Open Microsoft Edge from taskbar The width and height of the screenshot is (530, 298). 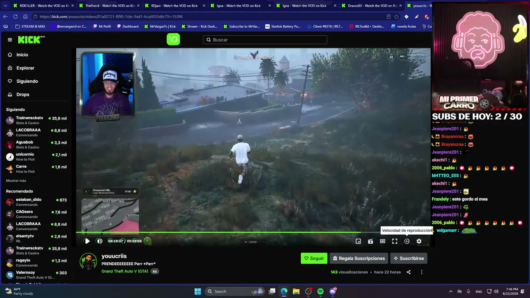(x=284, y=291)
